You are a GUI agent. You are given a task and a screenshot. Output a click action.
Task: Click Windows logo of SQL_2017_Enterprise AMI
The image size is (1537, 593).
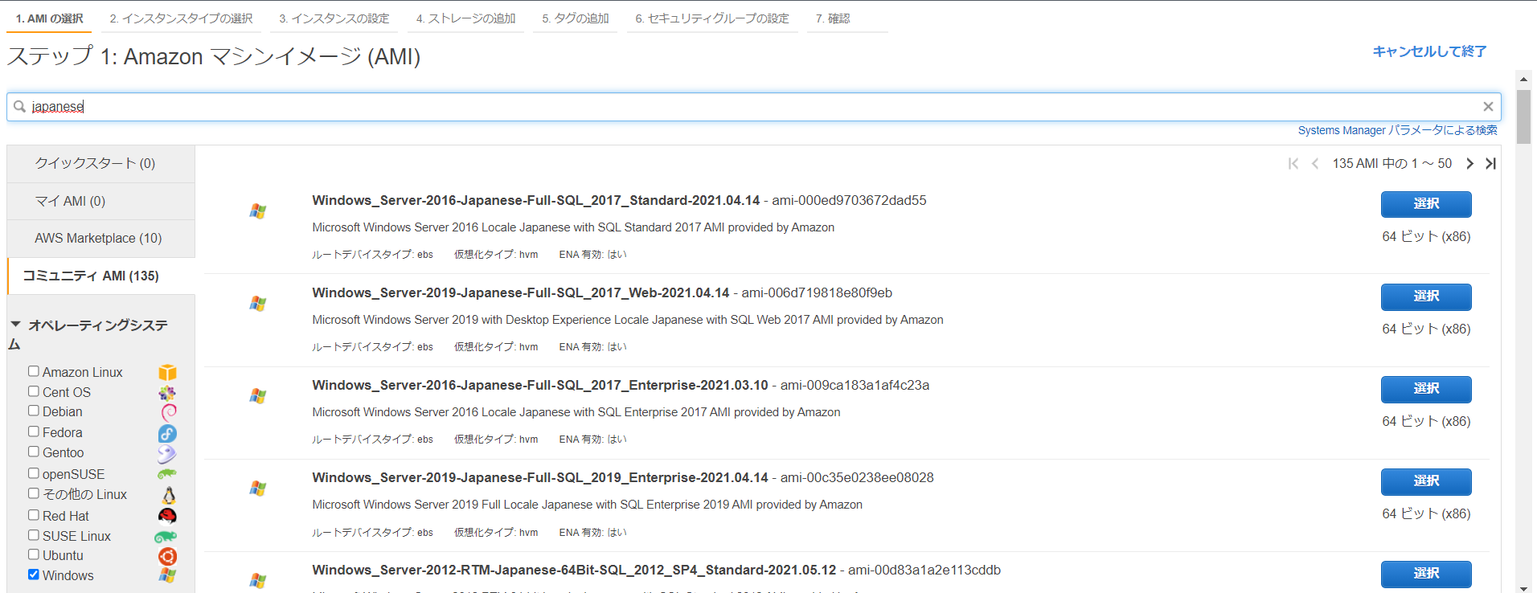pos(257,395)
